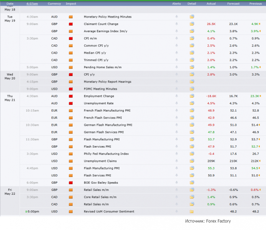Set alert bell for Claimant Count Change
This screenshot has width=266, height=230.
(176, 24)
